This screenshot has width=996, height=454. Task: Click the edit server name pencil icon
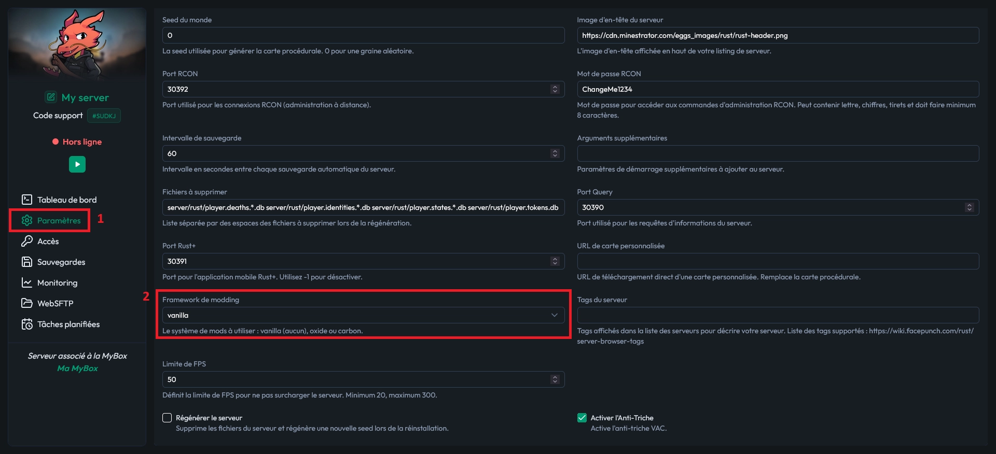pyautogui.click(x=51, y=97)
